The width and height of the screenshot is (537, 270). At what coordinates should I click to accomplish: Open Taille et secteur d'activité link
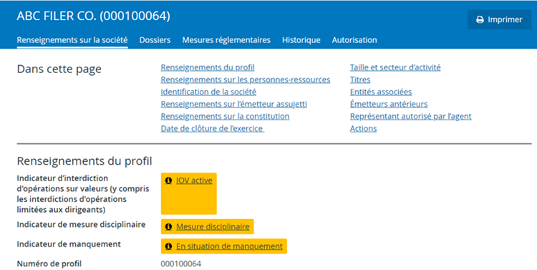395,67
